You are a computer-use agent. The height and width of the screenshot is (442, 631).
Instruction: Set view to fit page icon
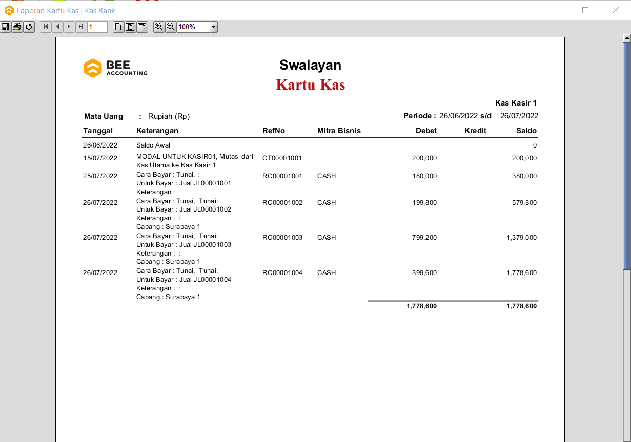[x=130, y=27]
